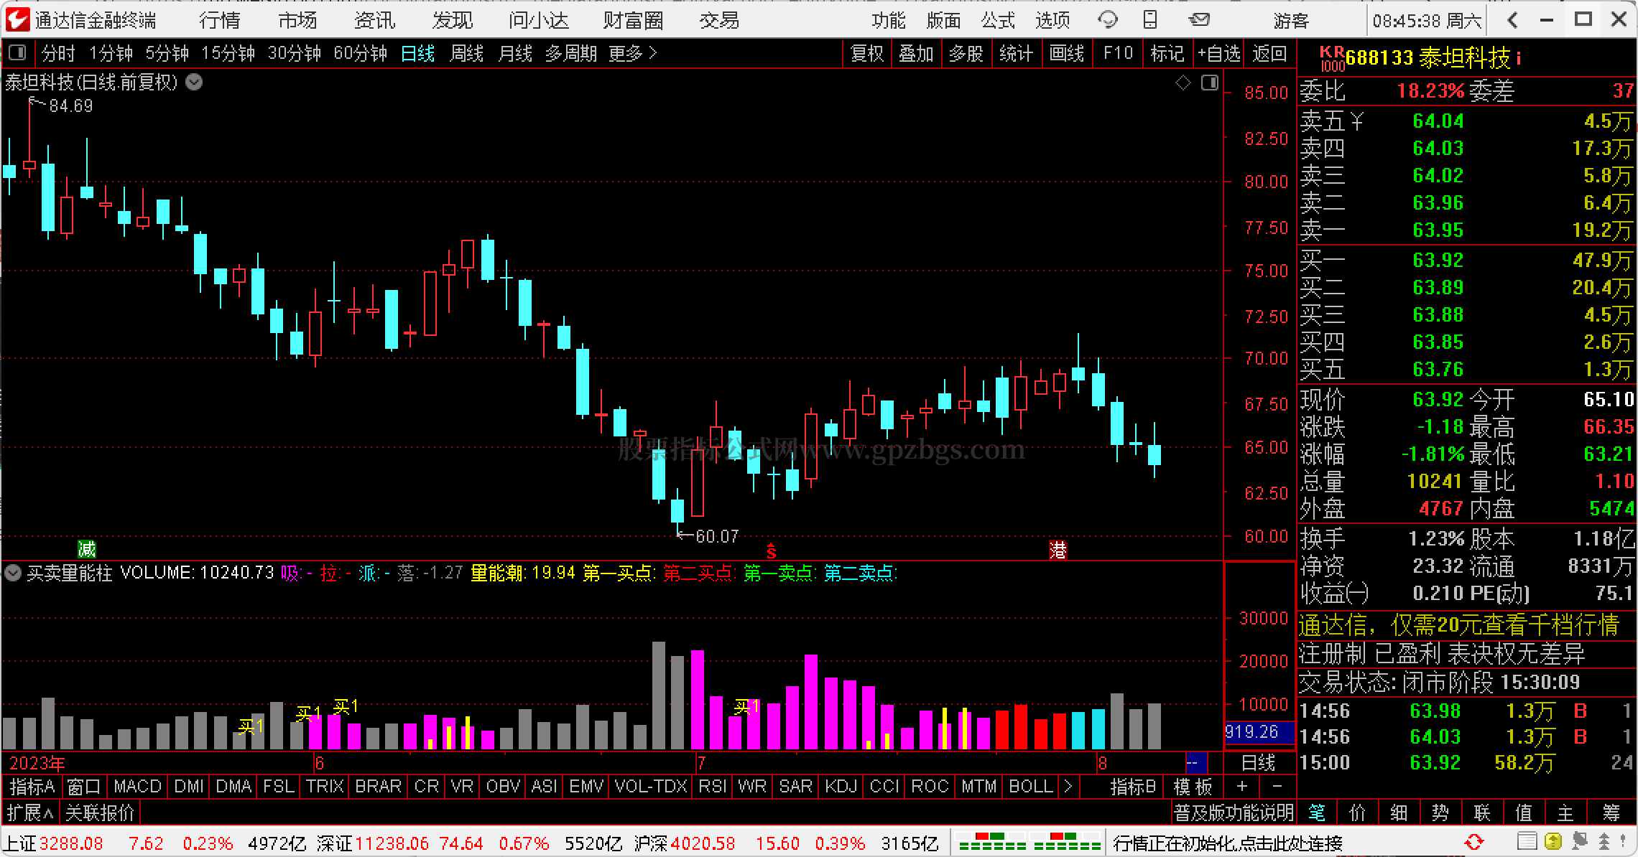This screenshot has width=1638, height=857.
Task: Select the 笔 tab in bottom right
Action: click(x=1317, y=812)
